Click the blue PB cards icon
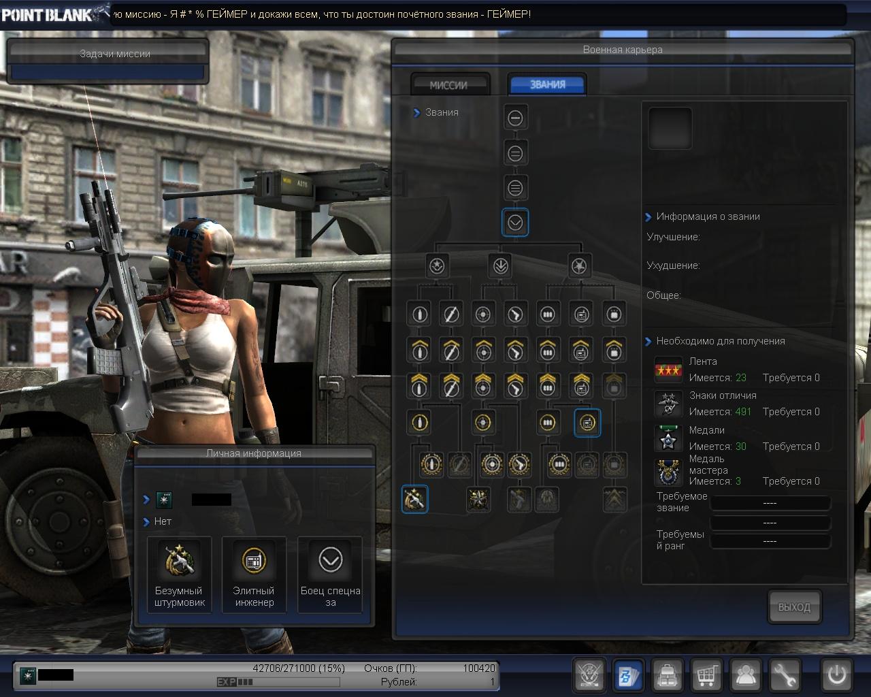The image size is (871, 697). pyautogui.click(x=629, y=675)
